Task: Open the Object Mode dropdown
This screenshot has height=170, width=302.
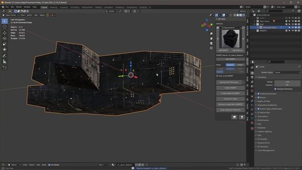Action: [x=10, y=15]
